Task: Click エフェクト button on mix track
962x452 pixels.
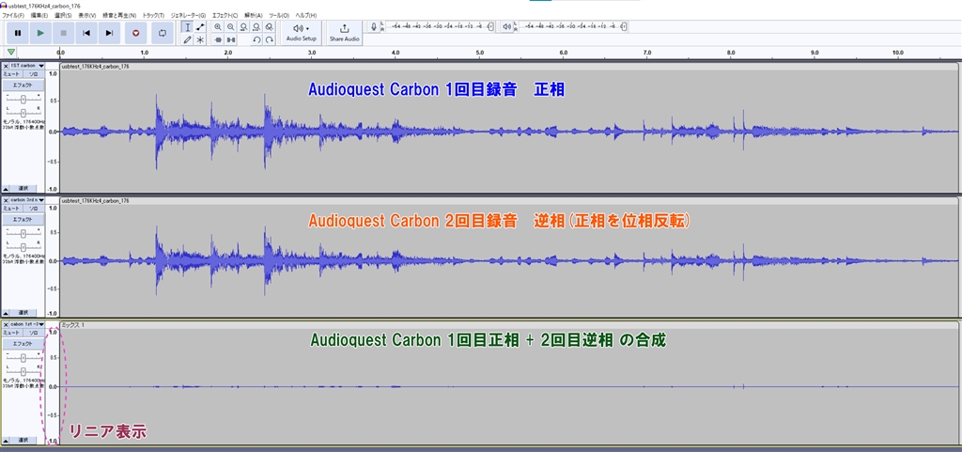Action: point(23,343)
